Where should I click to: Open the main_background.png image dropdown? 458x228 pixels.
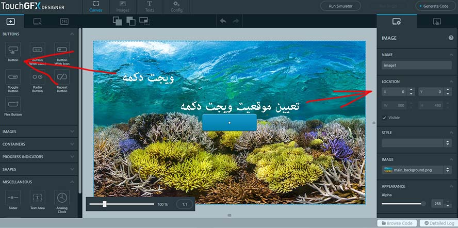pyautogui.click(x=417, y=169)
